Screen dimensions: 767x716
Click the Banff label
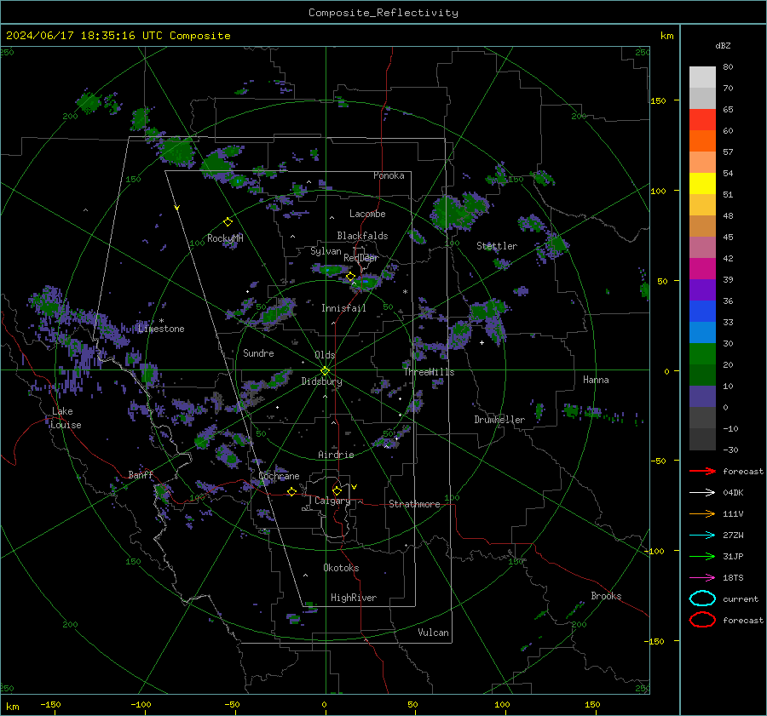pyautogui.click(x=141, y=474)
